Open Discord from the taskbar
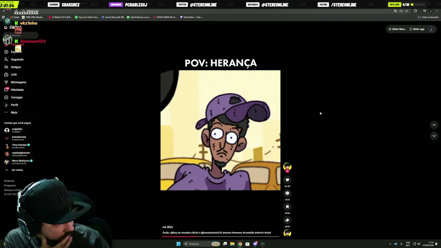This screenshot has height=248, width=441. pos(255,244)
